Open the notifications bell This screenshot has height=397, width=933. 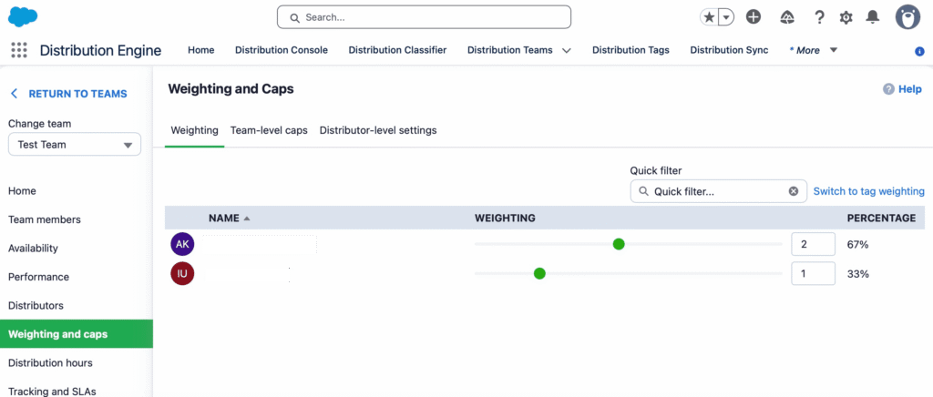(x=872, y=17)
